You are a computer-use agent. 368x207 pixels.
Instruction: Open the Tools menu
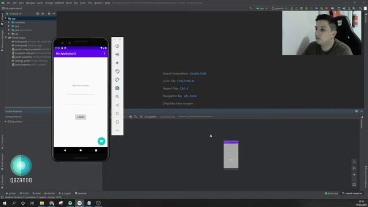tap(83, 3)
